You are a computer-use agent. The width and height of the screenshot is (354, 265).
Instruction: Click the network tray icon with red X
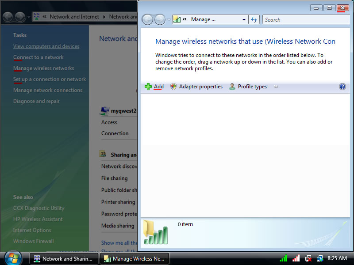tap(308, 258)
